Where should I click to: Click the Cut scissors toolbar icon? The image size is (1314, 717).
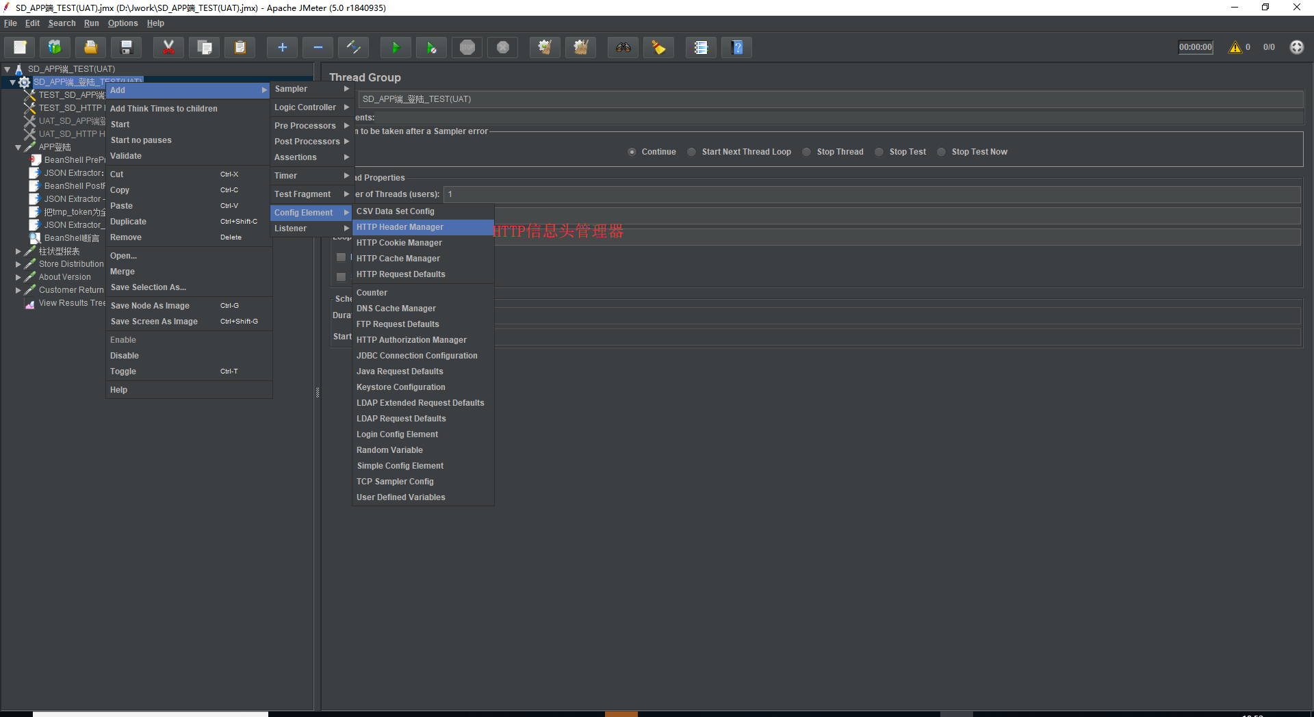[168, 47]
